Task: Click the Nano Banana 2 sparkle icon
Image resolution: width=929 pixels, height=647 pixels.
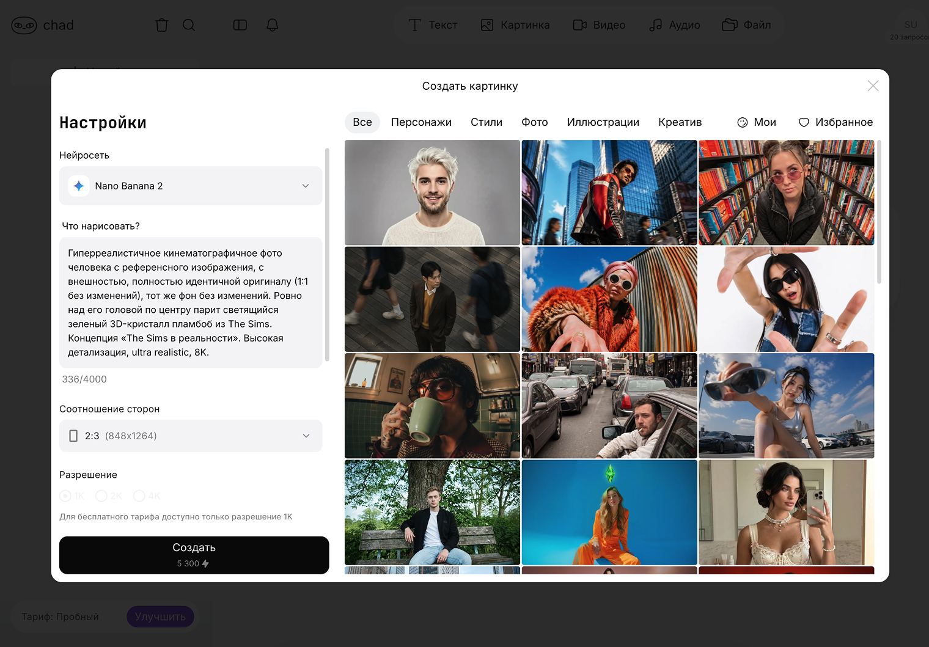Action: tap(79, 186)
